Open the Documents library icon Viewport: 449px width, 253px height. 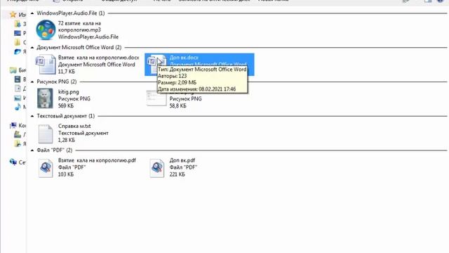click(18, 89)
